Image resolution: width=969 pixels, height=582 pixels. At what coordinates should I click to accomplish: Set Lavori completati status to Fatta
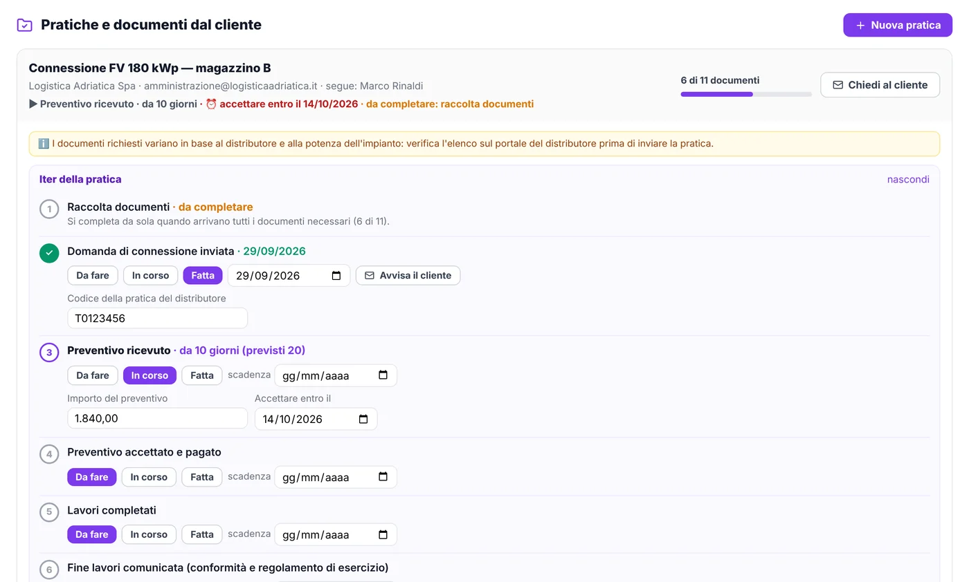[202, 534]
